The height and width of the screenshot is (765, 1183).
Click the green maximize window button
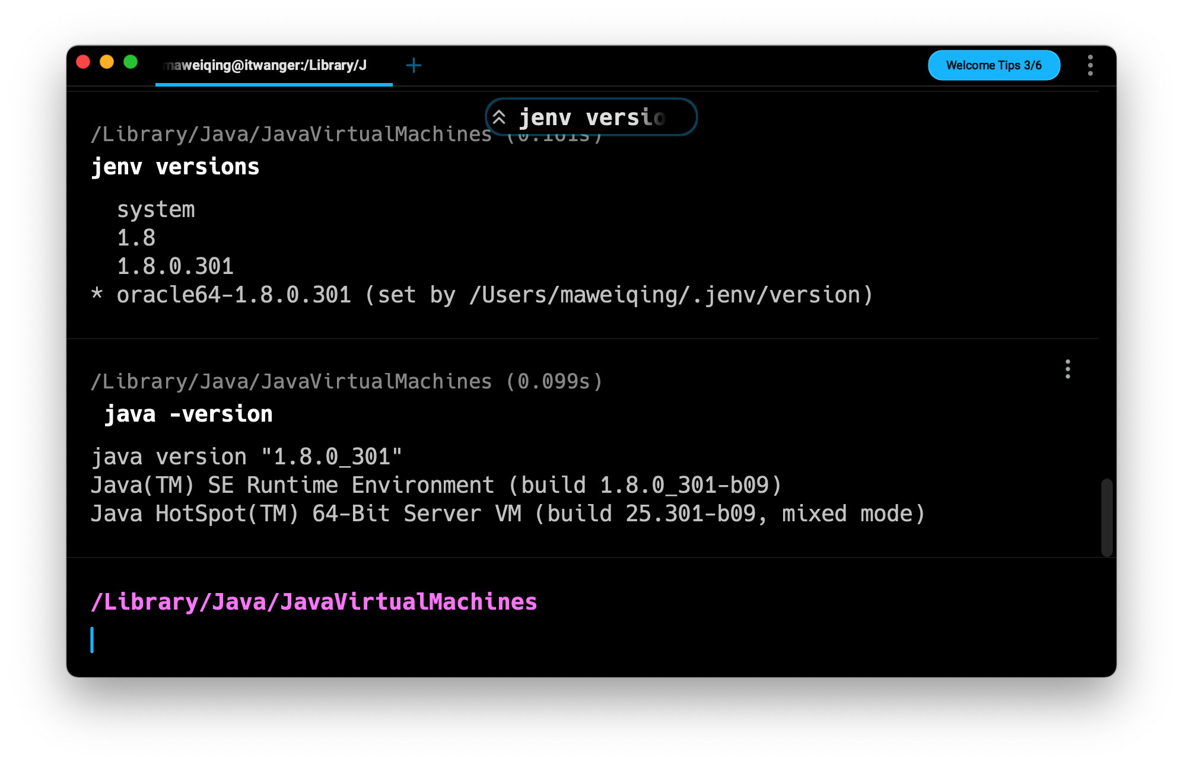[131, 62]
